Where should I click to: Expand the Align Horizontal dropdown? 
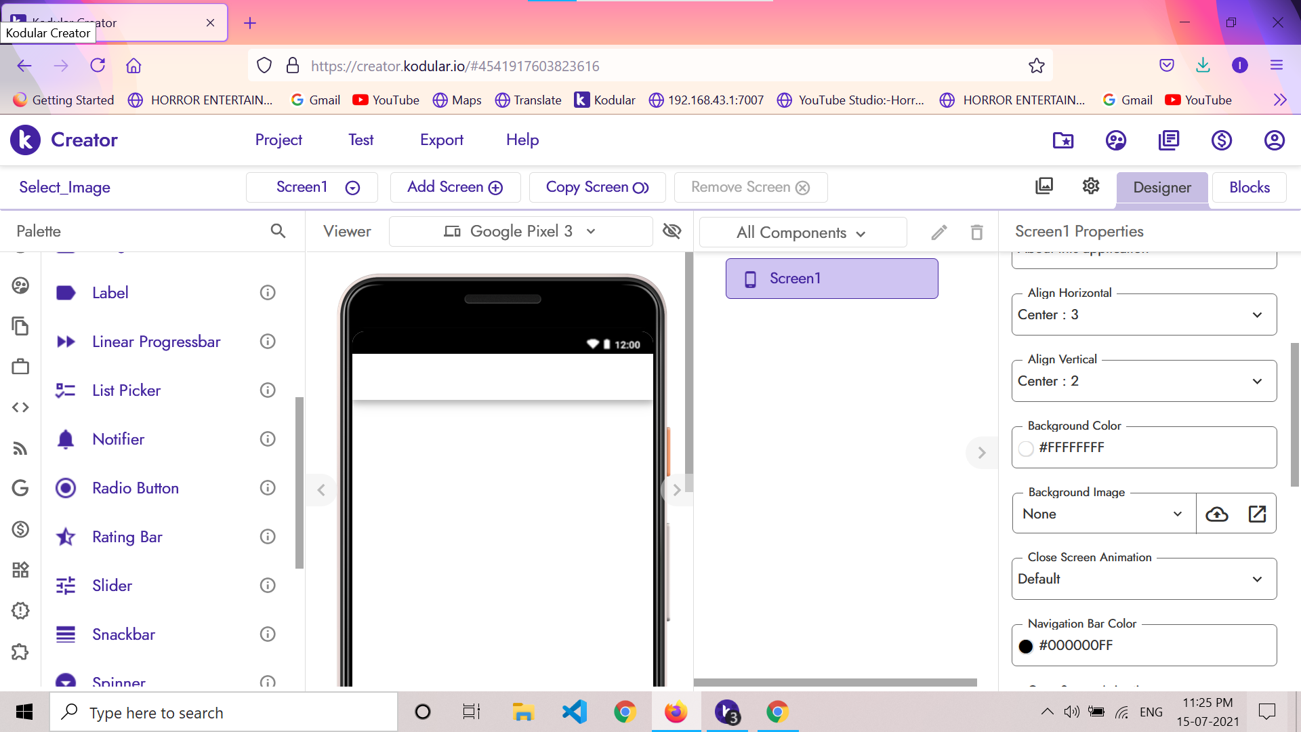pyautogui.click(x=1144, y=314)
